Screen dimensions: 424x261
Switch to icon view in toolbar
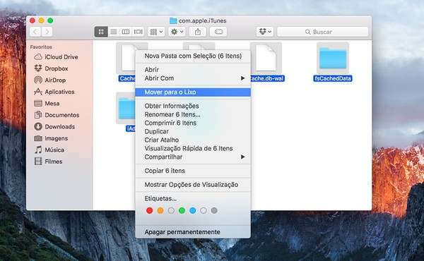101,32
